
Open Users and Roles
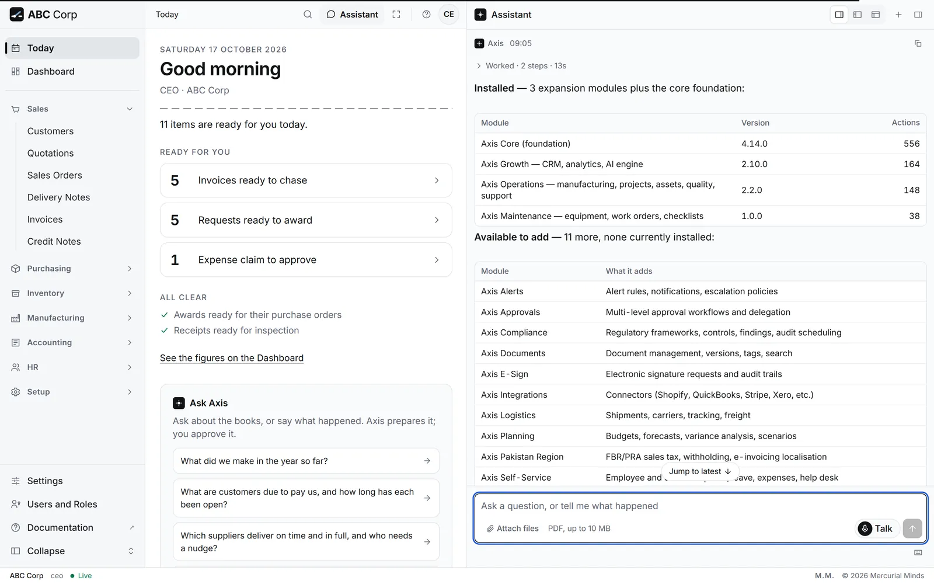(72, 504)
